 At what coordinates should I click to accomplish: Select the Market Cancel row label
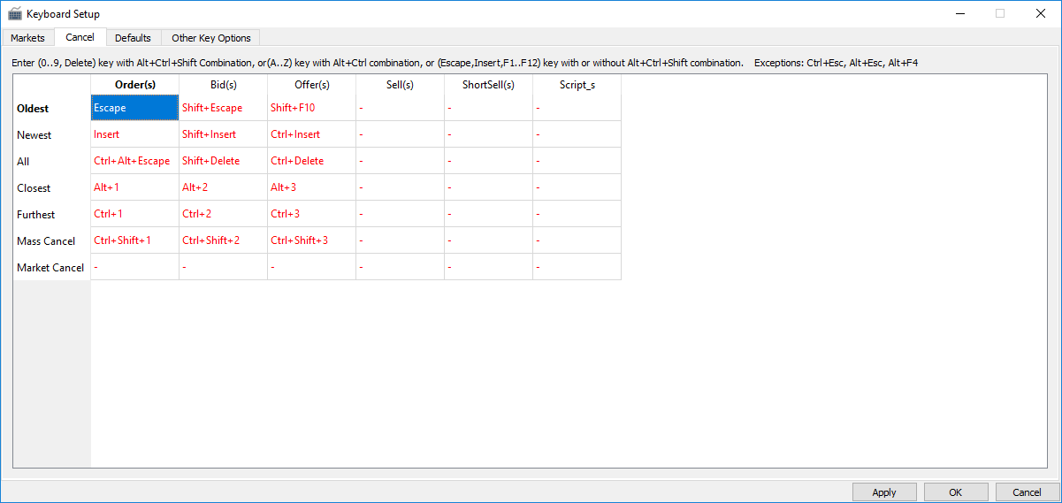50,267
